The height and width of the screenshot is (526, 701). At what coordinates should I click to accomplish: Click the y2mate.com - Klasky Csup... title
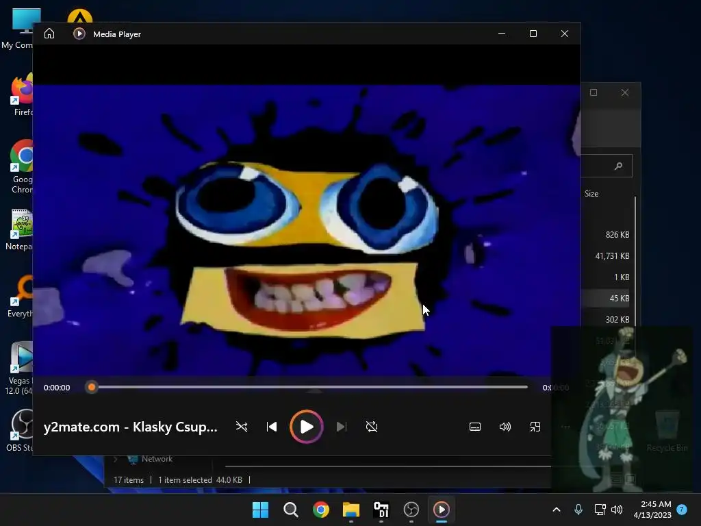(x=131, y=427)
